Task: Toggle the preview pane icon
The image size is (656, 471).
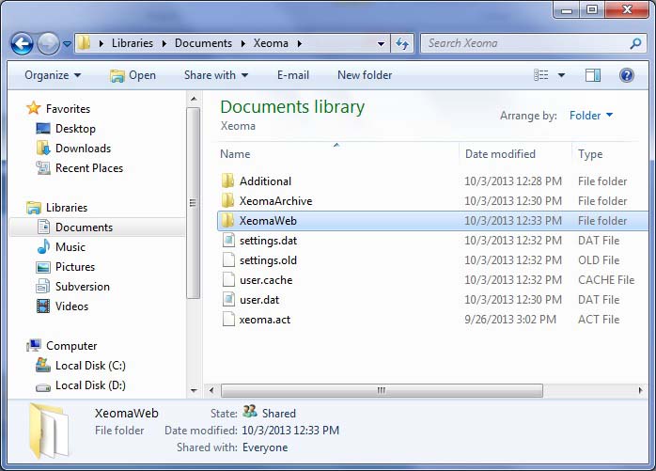Action: 592,75
